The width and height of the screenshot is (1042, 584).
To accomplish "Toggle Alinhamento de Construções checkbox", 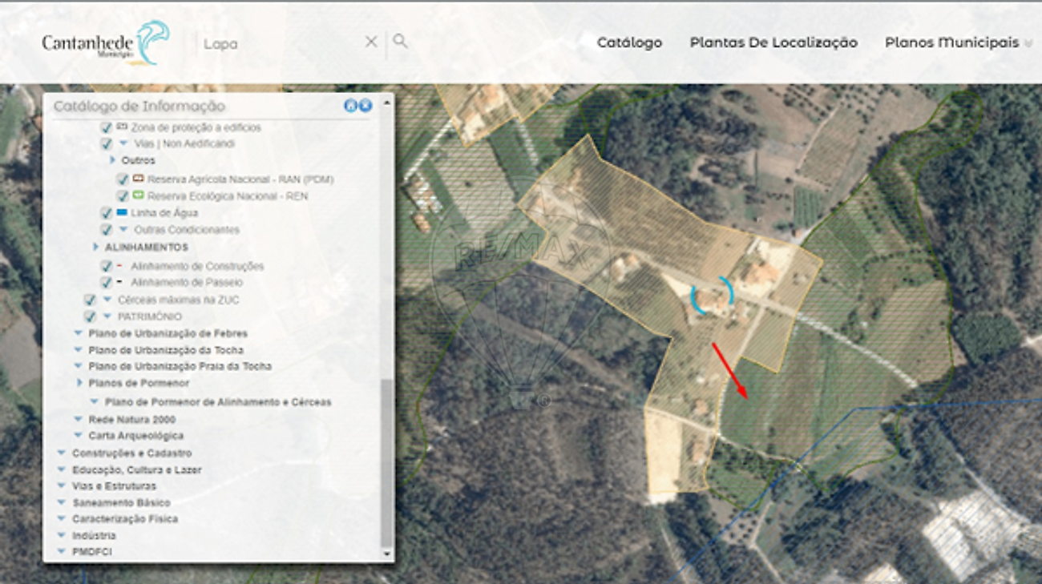I will [x=106, y=266].
